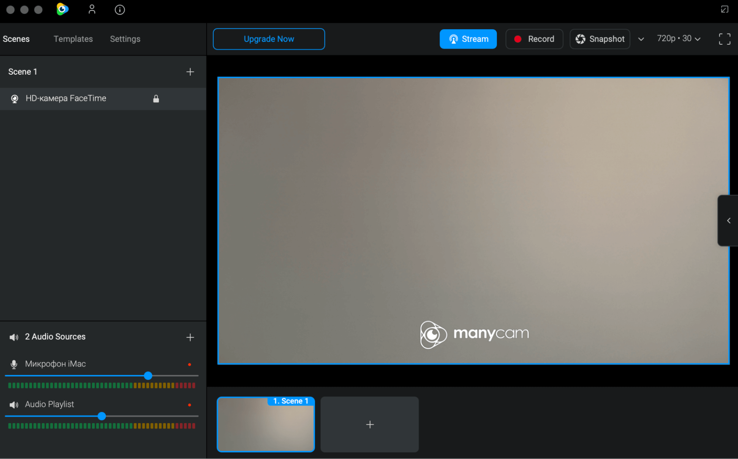Image resolution: width=738 pixels, height=459 pixels.
Task: Click the HD-камера FaceTime webcam icon
Action: (x=14, y=99)
